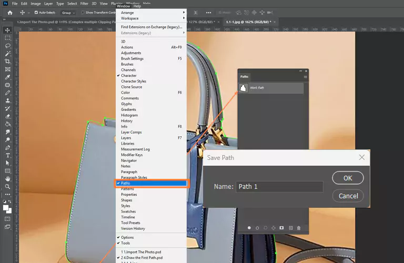Click OK in Save Path dialog
Viewport: 404px width, 263px height.
[x=348, y=178]
